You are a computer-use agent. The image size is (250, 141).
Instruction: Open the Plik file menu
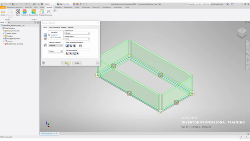coord(3,7)
